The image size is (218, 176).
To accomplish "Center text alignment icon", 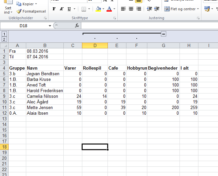I will (x=131, y=9).
